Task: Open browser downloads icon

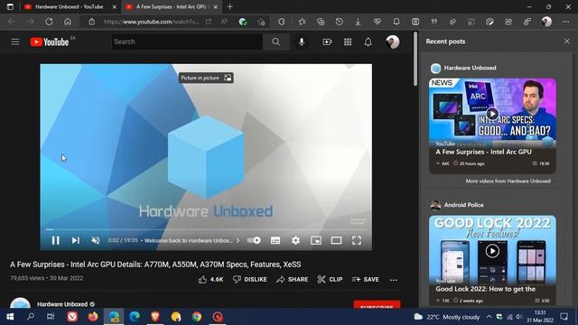Action: point(358,22)
